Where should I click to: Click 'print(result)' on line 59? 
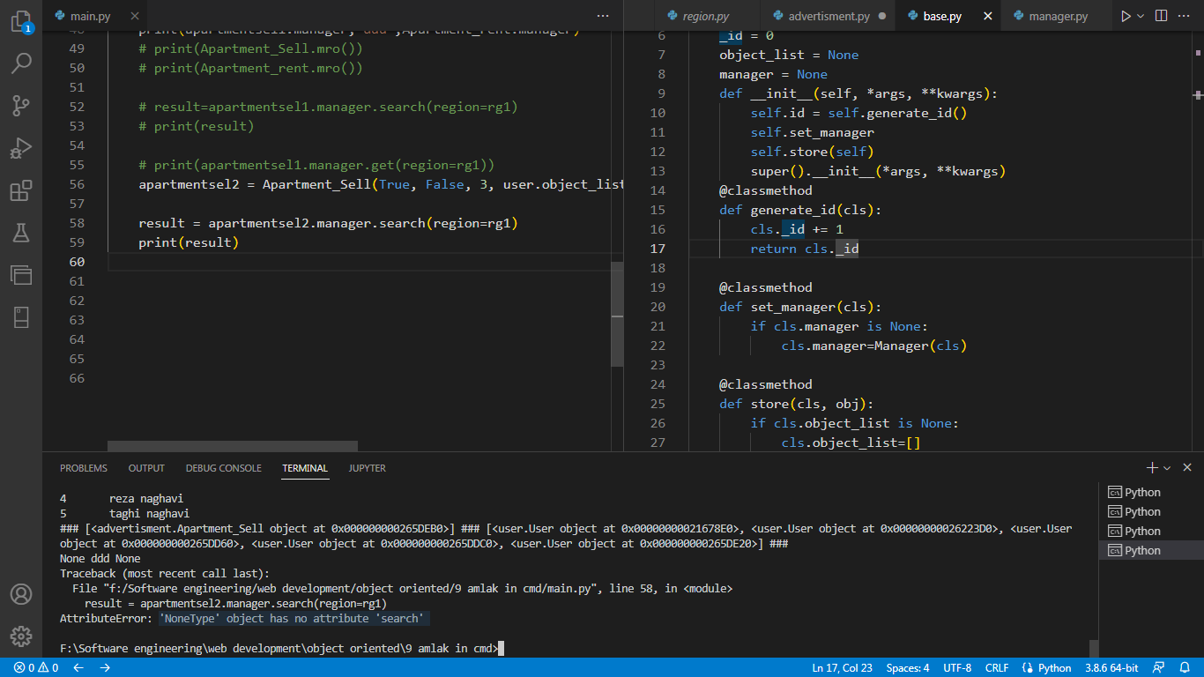[x=189, y=242]
